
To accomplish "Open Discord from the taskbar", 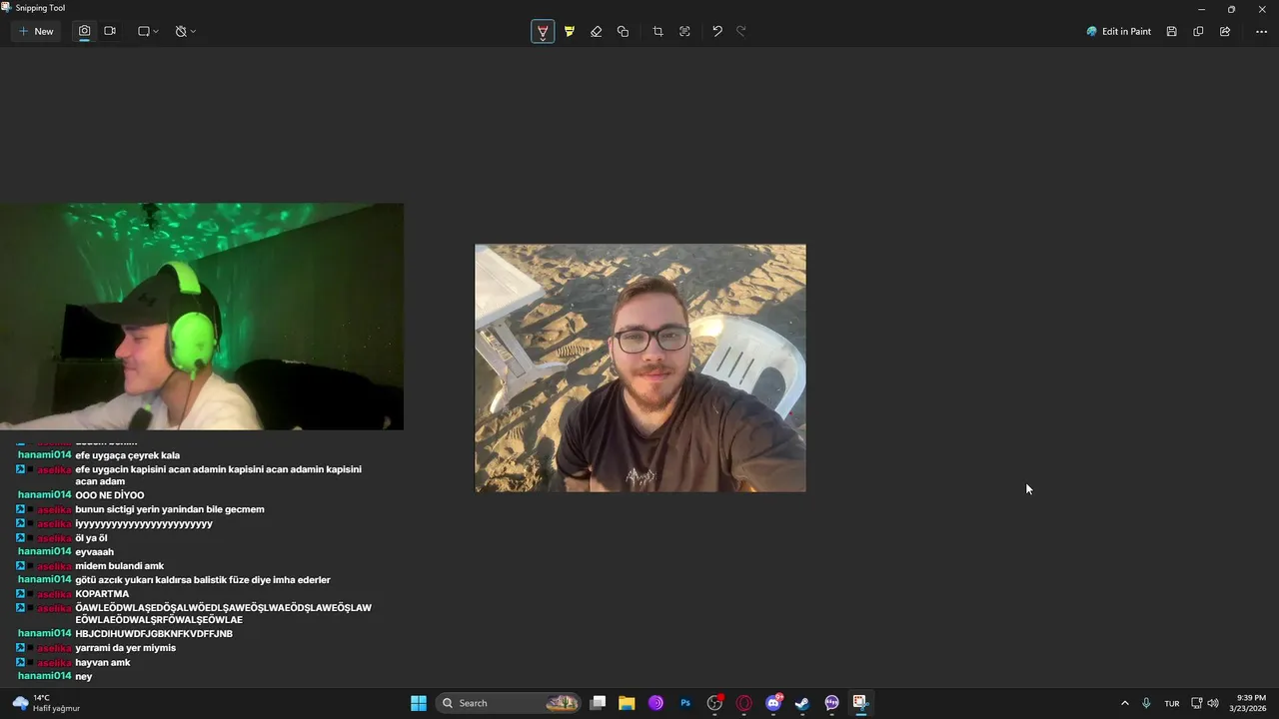I will pyautogui.click(x=773, y=703).
